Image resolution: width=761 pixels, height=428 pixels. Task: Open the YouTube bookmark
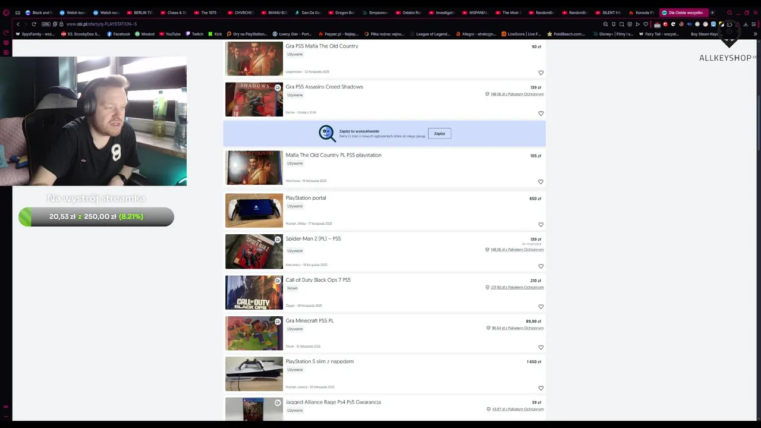169,34
